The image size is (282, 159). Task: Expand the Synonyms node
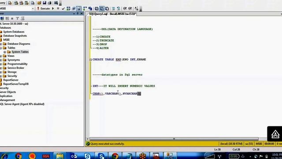1,60
